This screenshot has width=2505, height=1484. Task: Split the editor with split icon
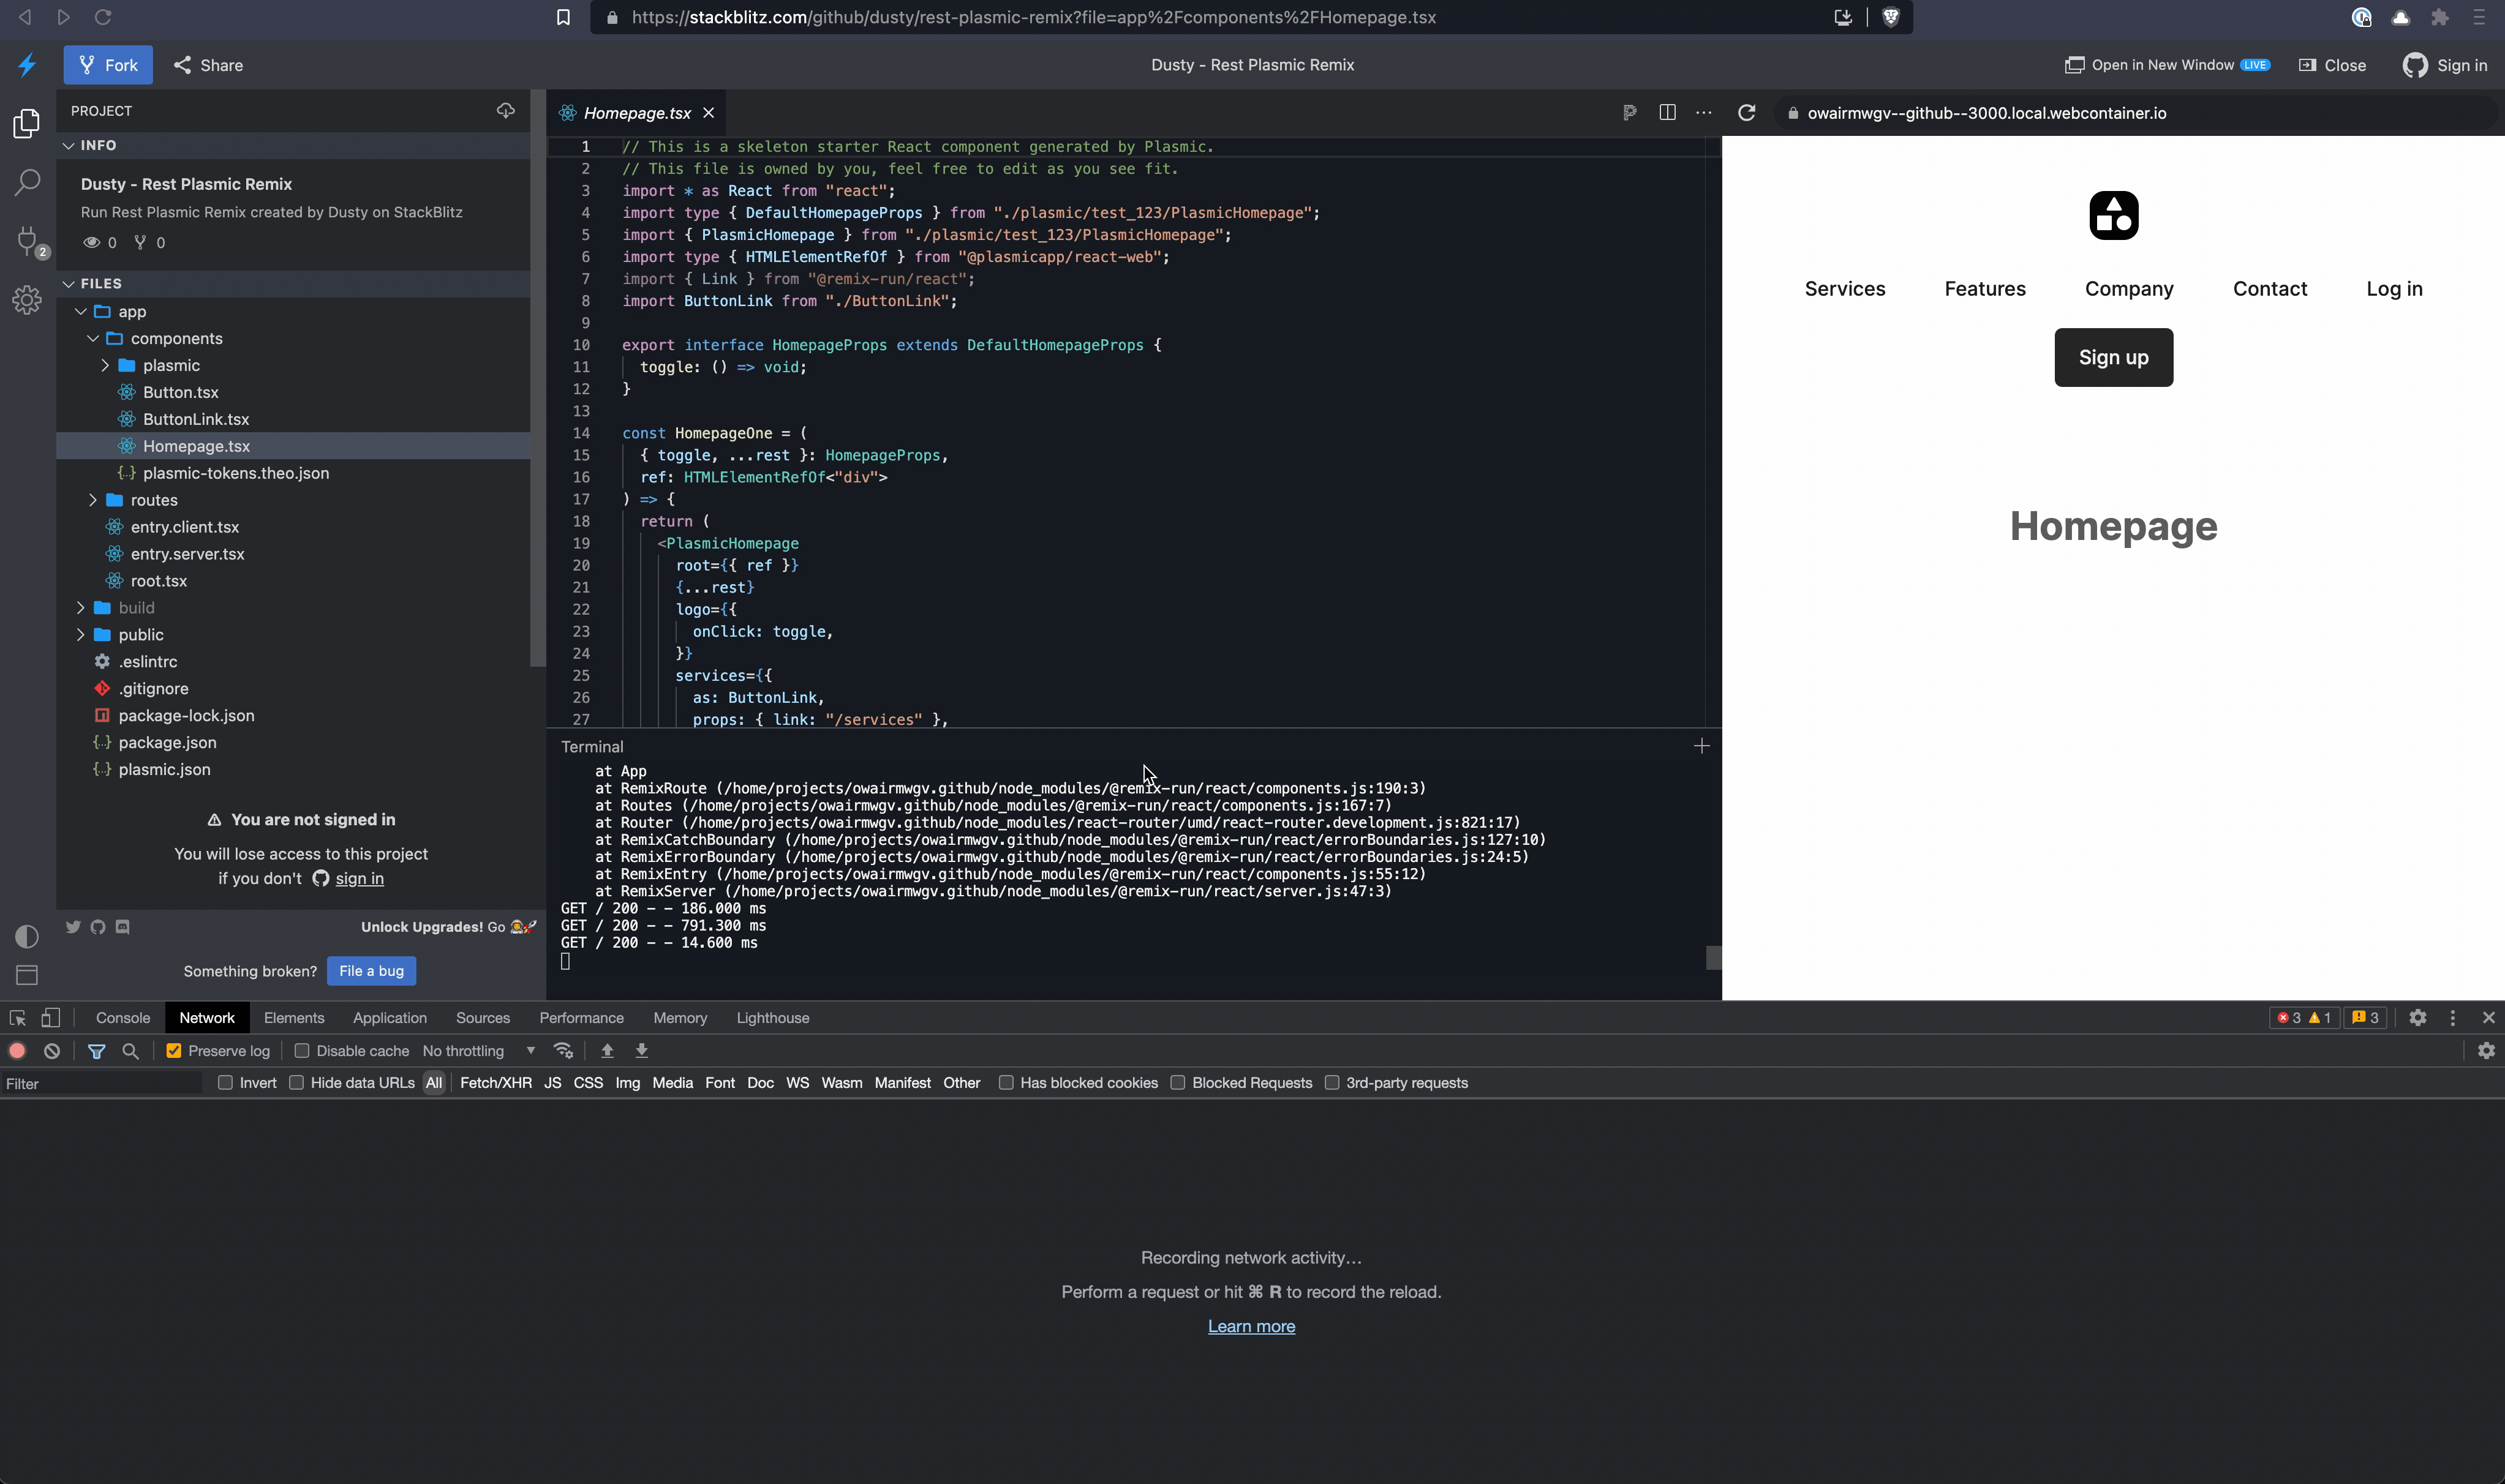1667,113
